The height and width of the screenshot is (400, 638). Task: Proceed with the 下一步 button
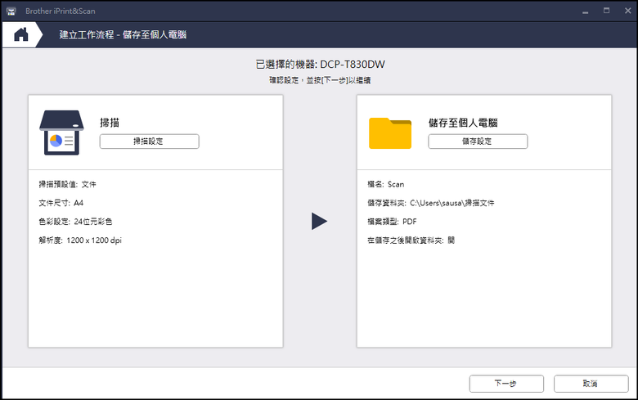[x=506, y=384]
